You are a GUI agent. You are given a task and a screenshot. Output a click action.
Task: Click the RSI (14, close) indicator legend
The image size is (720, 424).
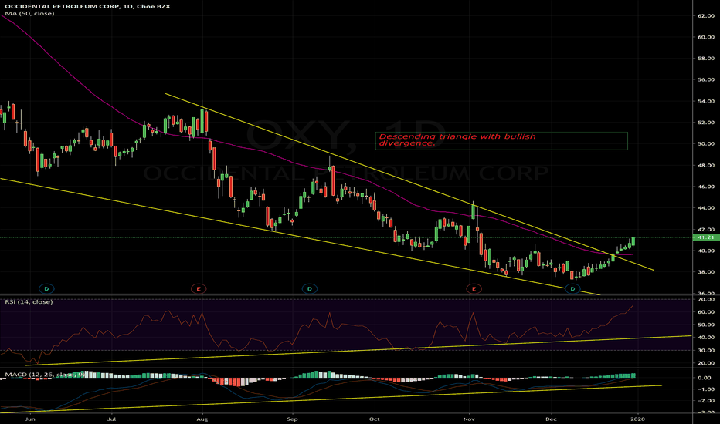(29, 301)
